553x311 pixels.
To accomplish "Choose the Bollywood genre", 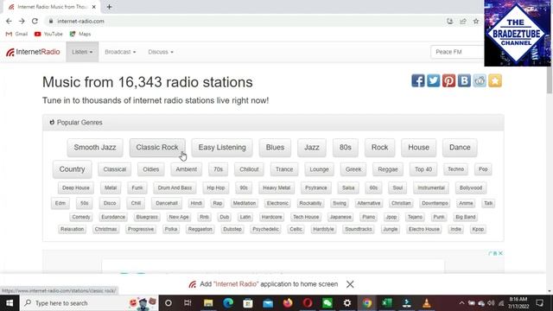I will point(471,188).
